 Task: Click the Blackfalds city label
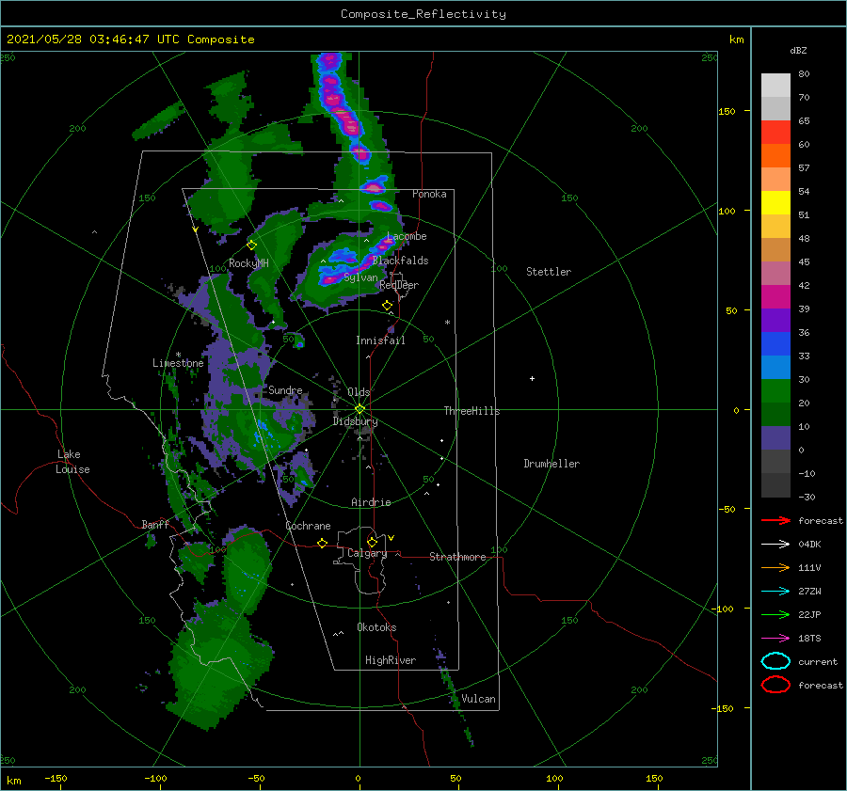click(x=400, y=261)
